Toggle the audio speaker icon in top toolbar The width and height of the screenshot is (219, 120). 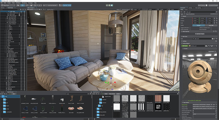[112, 5]
